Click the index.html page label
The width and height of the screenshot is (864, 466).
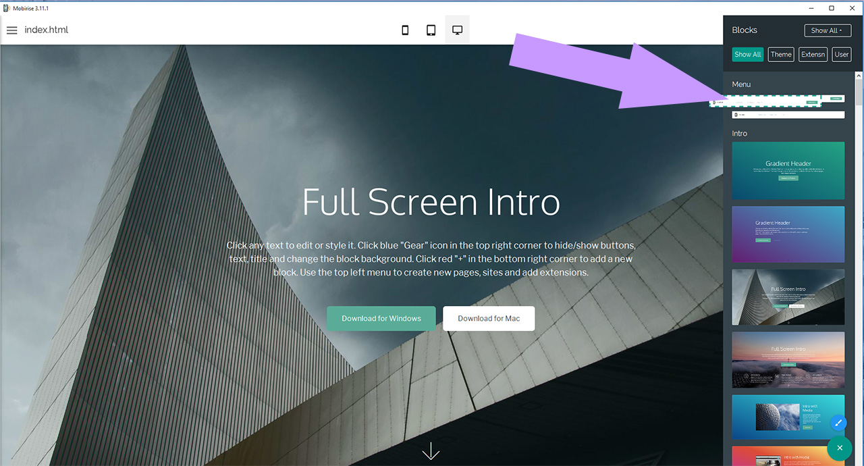(x=47, y=30)
